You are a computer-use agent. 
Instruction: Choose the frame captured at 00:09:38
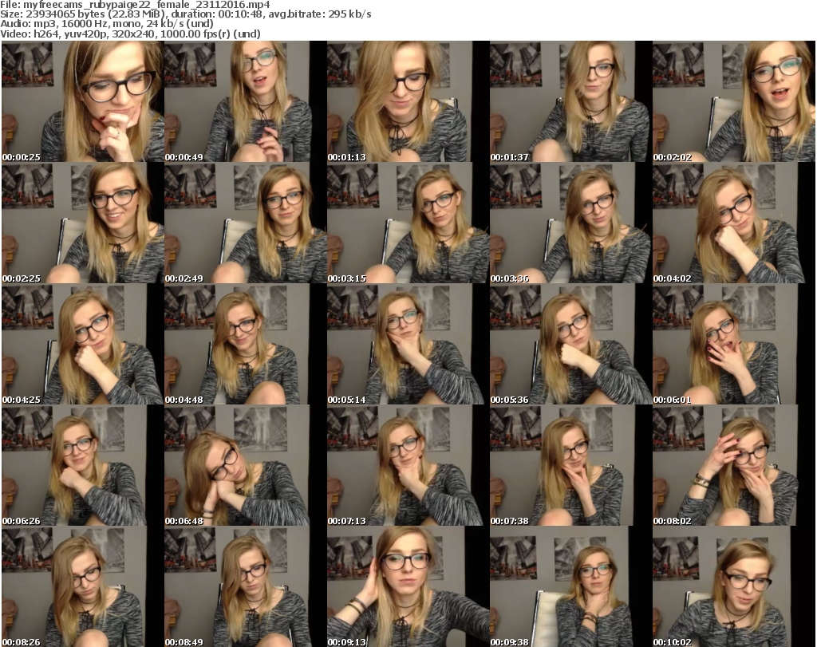pos(570,586)
